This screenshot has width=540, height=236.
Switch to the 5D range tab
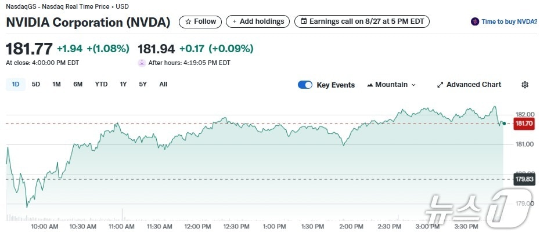(x=36, y=84)
